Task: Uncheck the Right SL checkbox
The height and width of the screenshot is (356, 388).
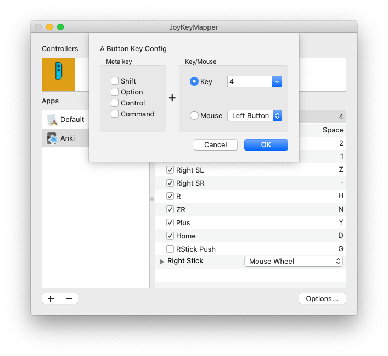Action: 170,170
